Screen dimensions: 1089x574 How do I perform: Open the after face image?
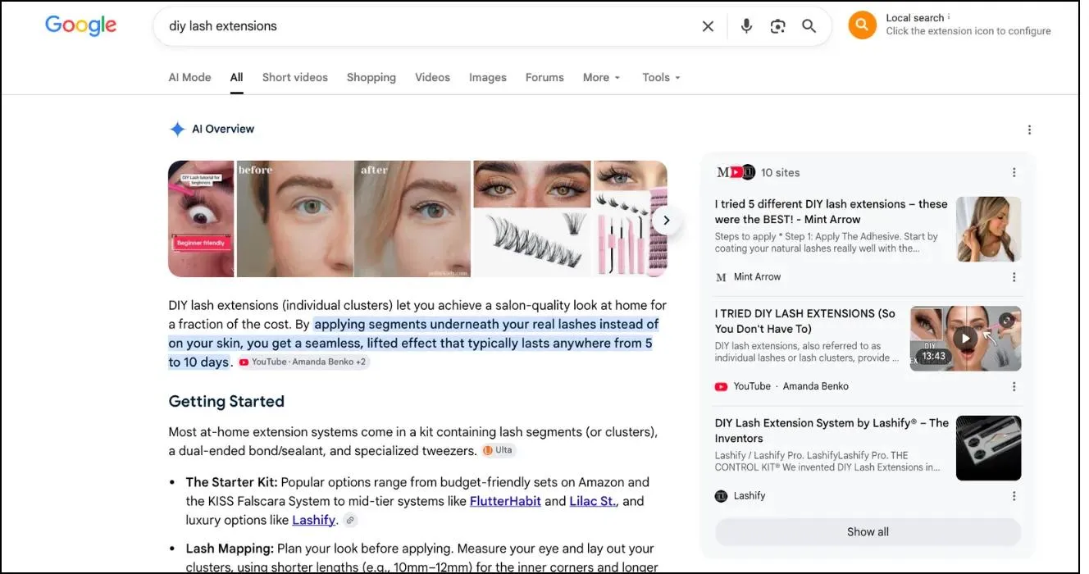(x=412, y=219)
